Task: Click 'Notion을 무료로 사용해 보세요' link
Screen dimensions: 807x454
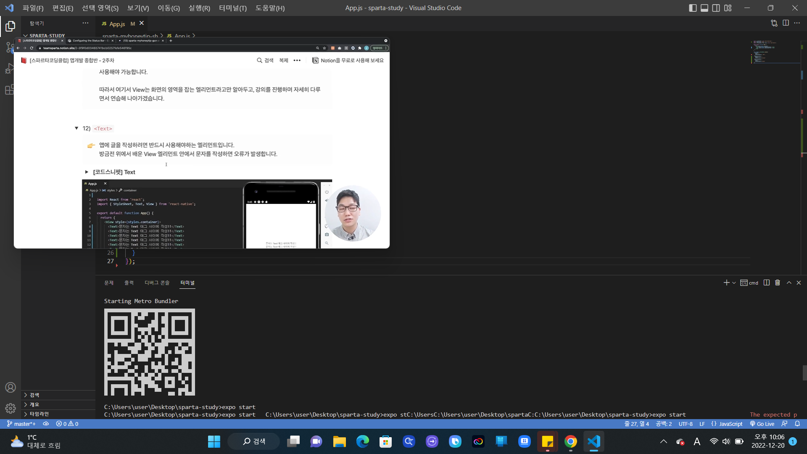Action: 348,61
